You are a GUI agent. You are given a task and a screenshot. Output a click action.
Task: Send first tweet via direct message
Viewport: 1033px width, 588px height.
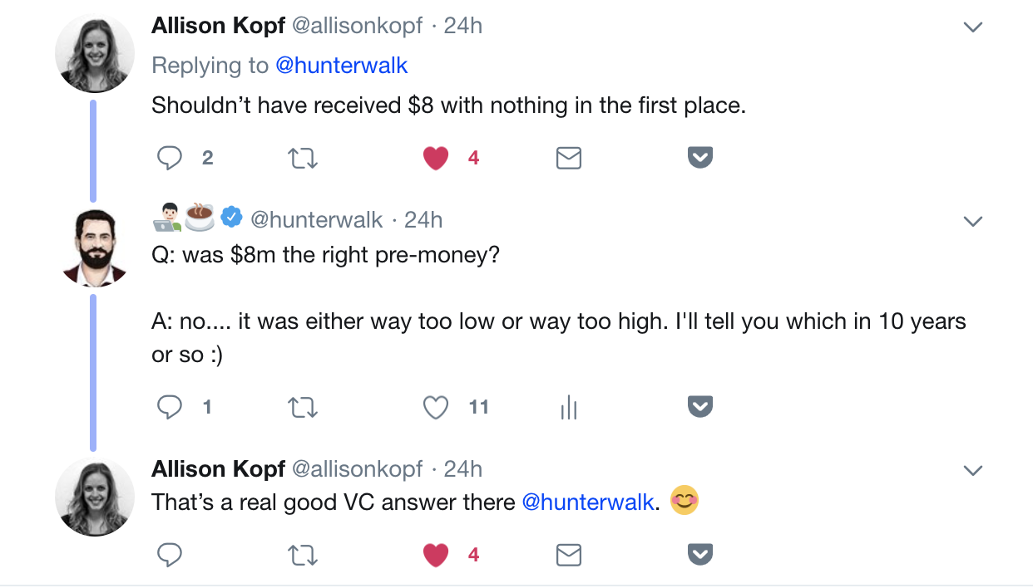pos(568,158)
